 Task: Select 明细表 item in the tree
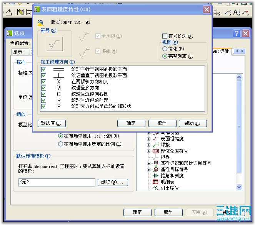[168, 182]
